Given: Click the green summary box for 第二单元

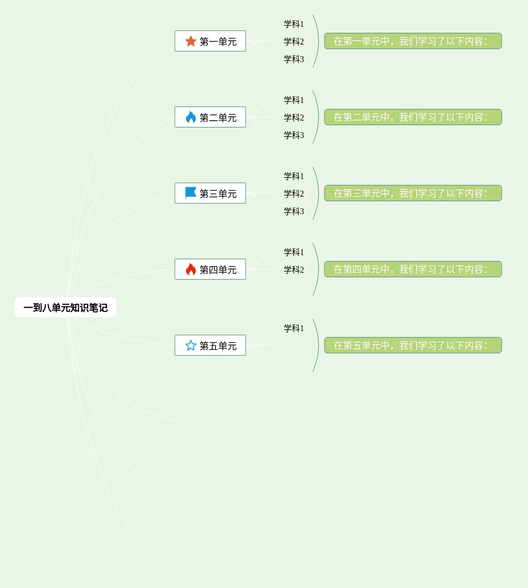Looking at the screenshot, I should point(413,117).
